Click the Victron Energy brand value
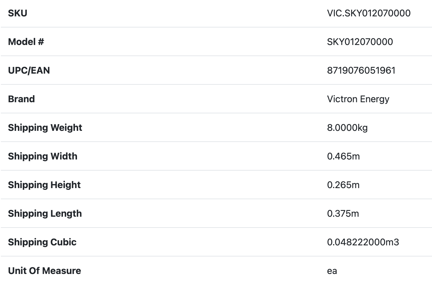Screen dimensions: 432x295 [358, 99]
